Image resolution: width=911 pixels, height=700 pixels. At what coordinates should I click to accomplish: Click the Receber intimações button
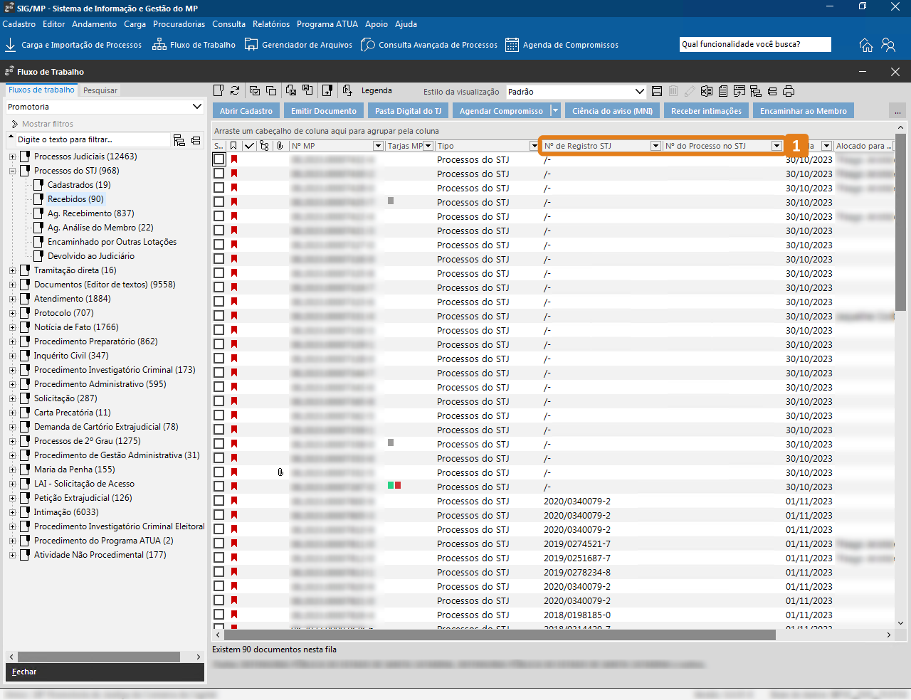point(706,111)
